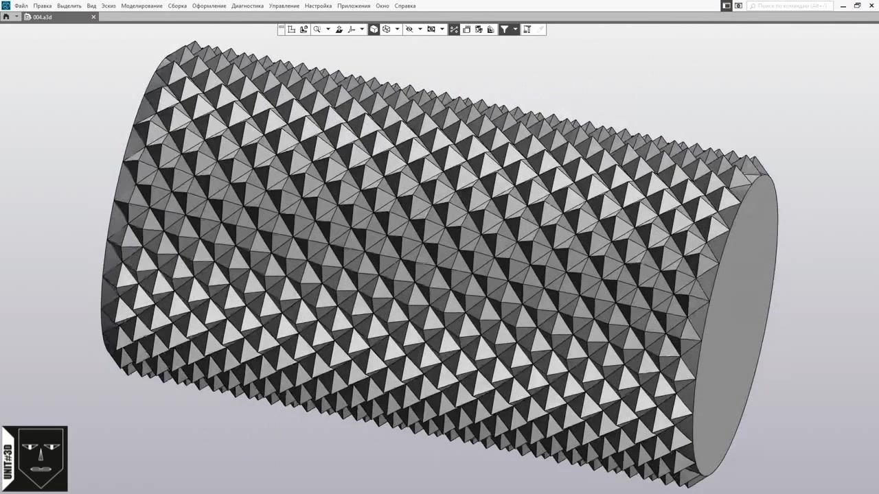879x494 pixels.
Task: Toggle the highlighted percent-style toolbar button
Action: (454, 30)
